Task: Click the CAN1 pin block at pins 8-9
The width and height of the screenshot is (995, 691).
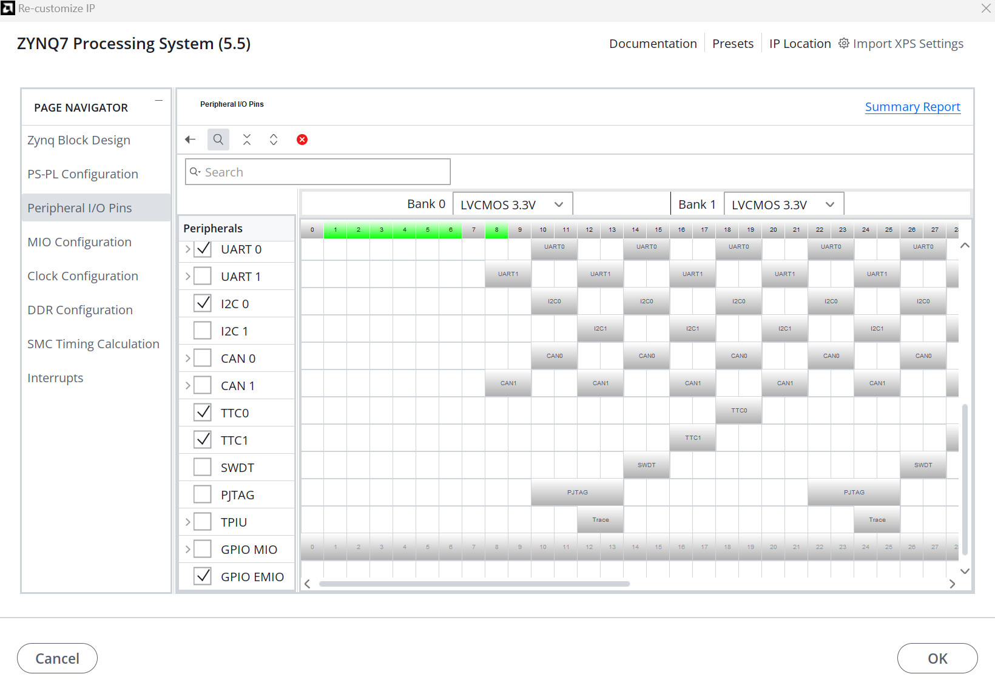Action: pos(508,383)
